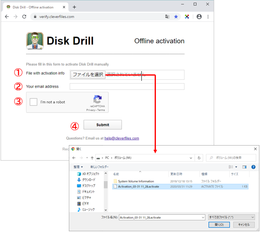Expand the address path dropdown

tap(191, 158)
